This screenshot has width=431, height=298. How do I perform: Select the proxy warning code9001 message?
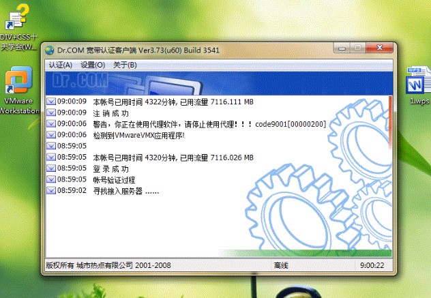pos(209,124)
